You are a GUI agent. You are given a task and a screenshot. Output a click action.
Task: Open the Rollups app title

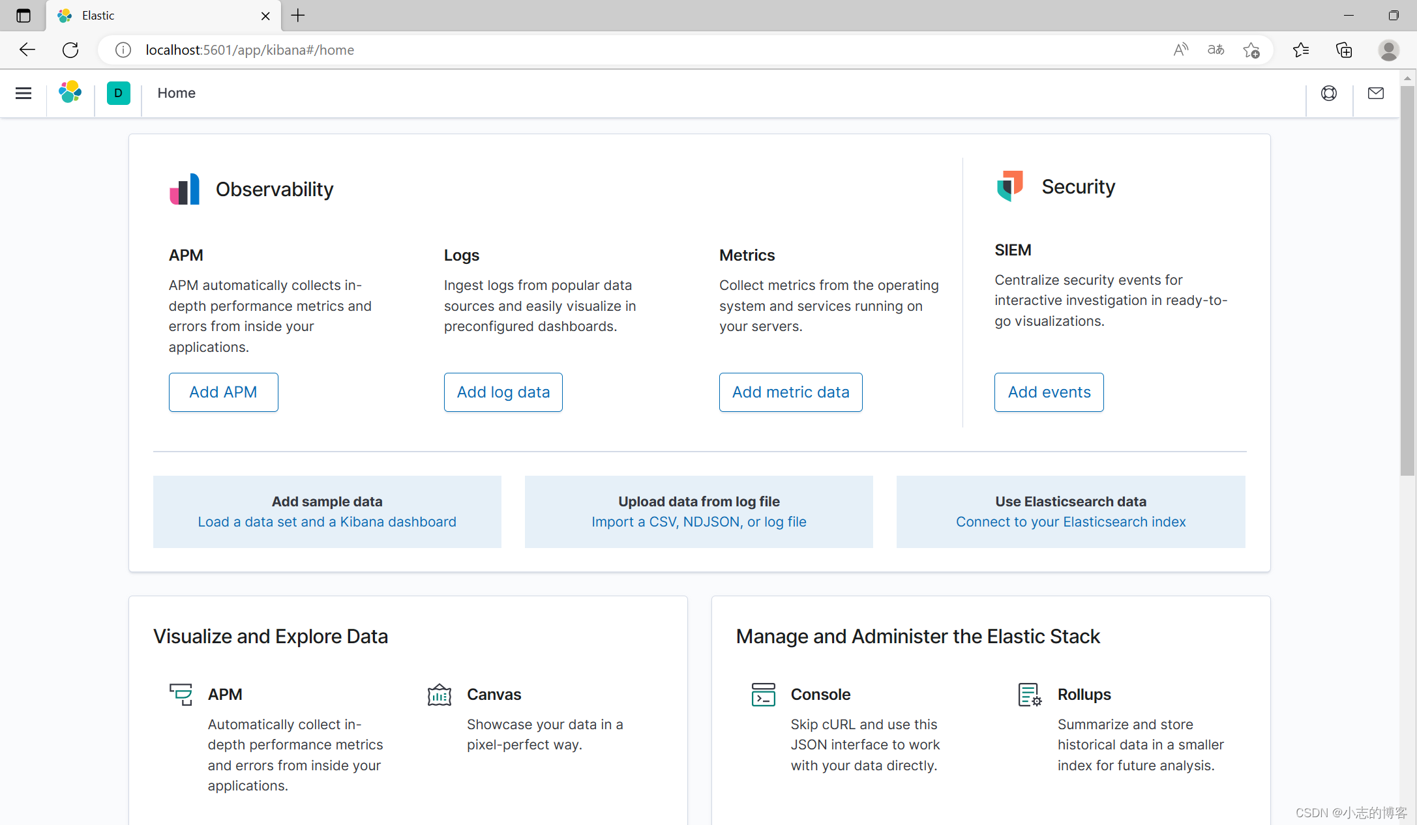(x=1084, y=695)
